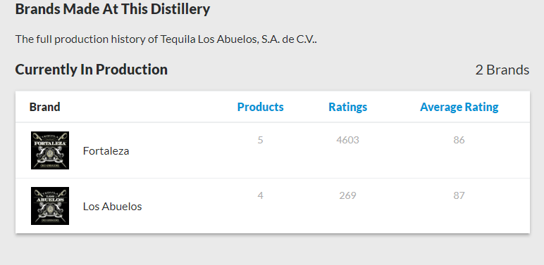Open the Los Abuelos brand logo thumbnail
Screen dimensions: 544x265
[x=50, y=206]
